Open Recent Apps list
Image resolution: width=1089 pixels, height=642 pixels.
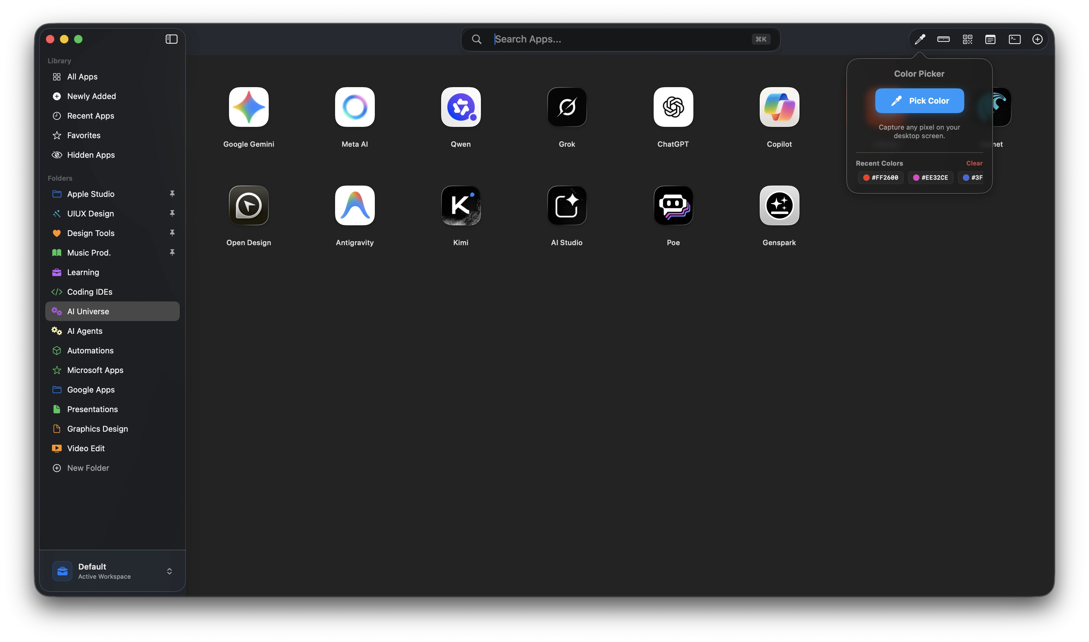113,116
